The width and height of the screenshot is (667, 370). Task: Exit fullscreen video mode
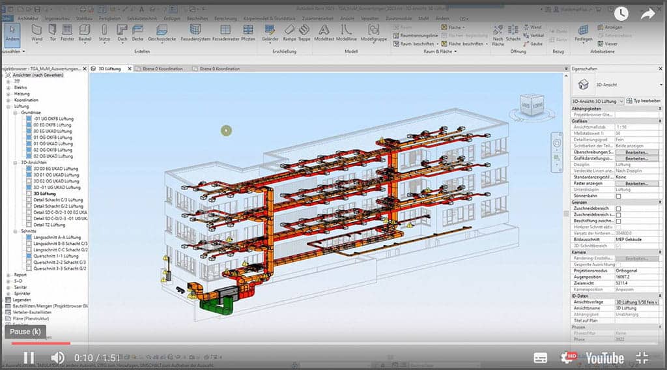click(642, 358)
